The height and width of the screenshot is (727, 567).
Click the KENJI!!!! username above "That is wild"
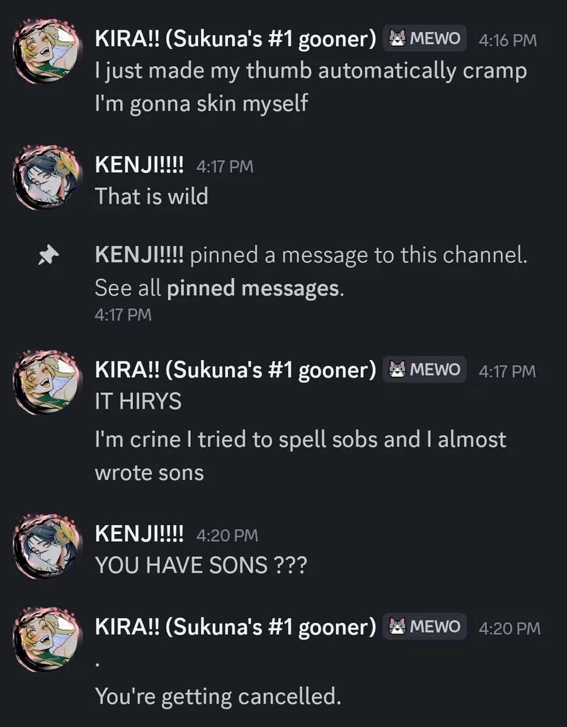[x=139, y=166]
